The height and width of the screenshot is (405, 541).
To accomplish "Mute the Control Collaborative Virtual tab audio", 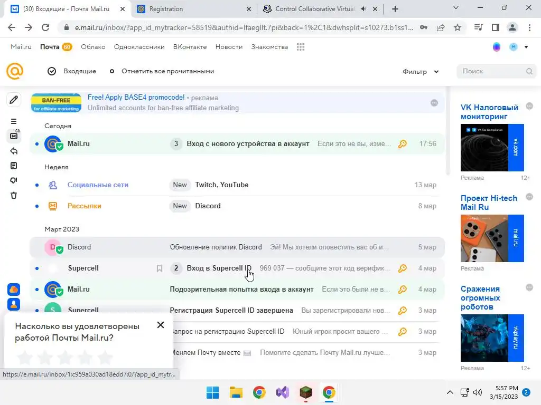I will pos(363,9).
